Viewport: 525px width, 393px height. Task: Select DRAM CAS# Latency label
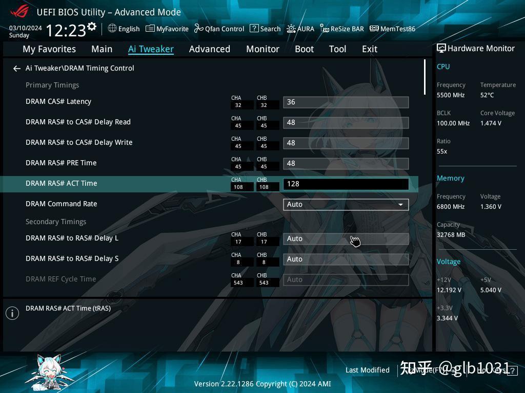58,102
